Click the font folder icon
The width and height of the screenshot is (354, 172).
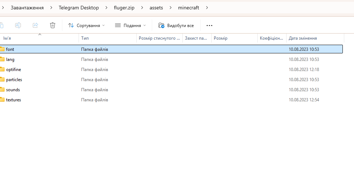[2, 49]
